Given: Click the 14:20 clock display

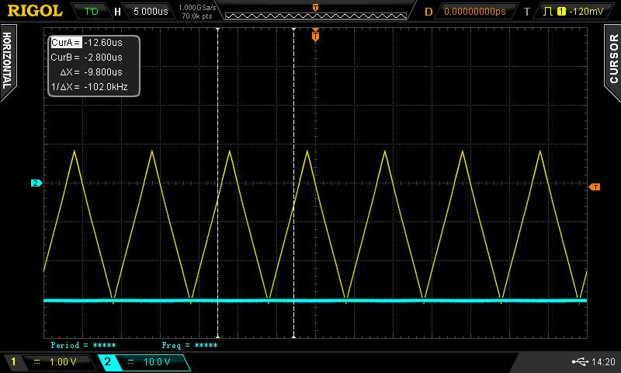Looking at the screenshot, I should tap(603, 362).
